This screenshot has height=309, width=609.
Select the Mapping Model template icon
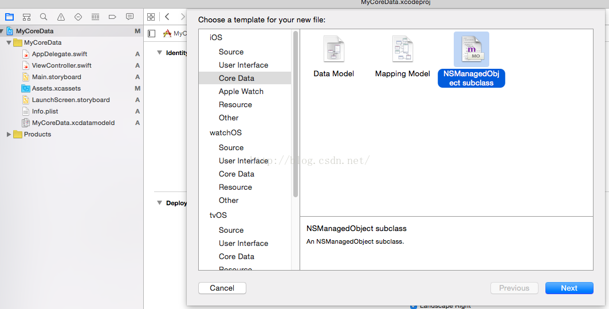[x=402, y=49]
